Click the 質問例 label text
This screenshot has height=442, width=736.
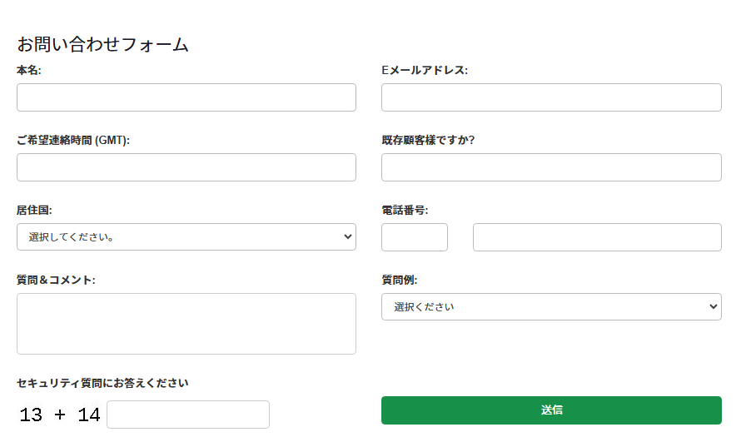click(400, 280)
